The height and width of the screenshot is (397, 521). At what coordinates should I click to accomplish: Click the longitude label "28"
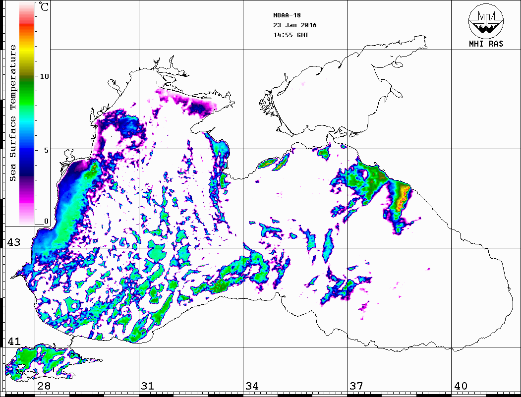click(x=44, y=386)
